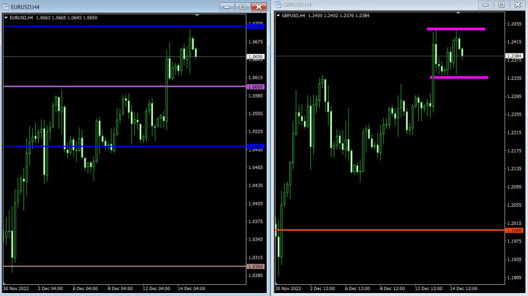Screen dimensions: 528x296
Task: Click the current price label 1.2384
Action: coord(513,56)
